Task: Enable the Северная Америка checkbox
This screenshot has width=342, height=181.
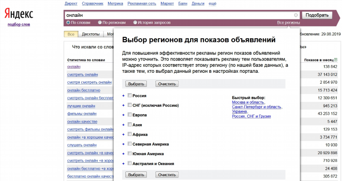Action: click(x=130, y=144)
